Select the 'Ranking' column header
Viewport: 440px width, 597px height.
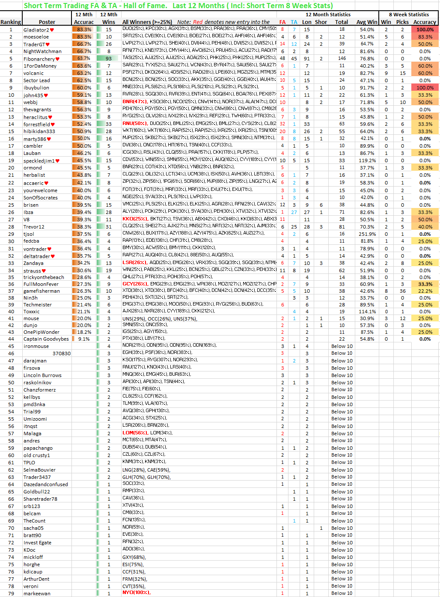tap(11, 22)
